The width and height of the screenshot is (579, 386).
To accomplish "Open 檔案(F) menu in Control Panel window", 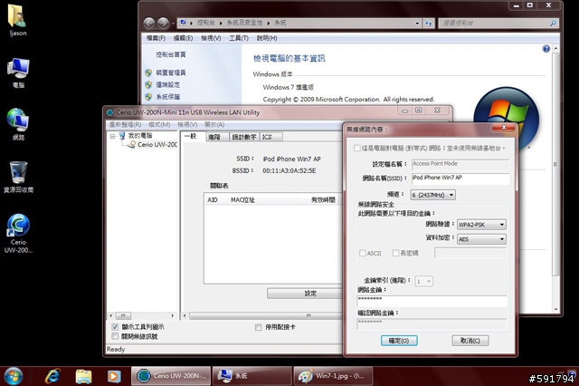I will point(156,38).
